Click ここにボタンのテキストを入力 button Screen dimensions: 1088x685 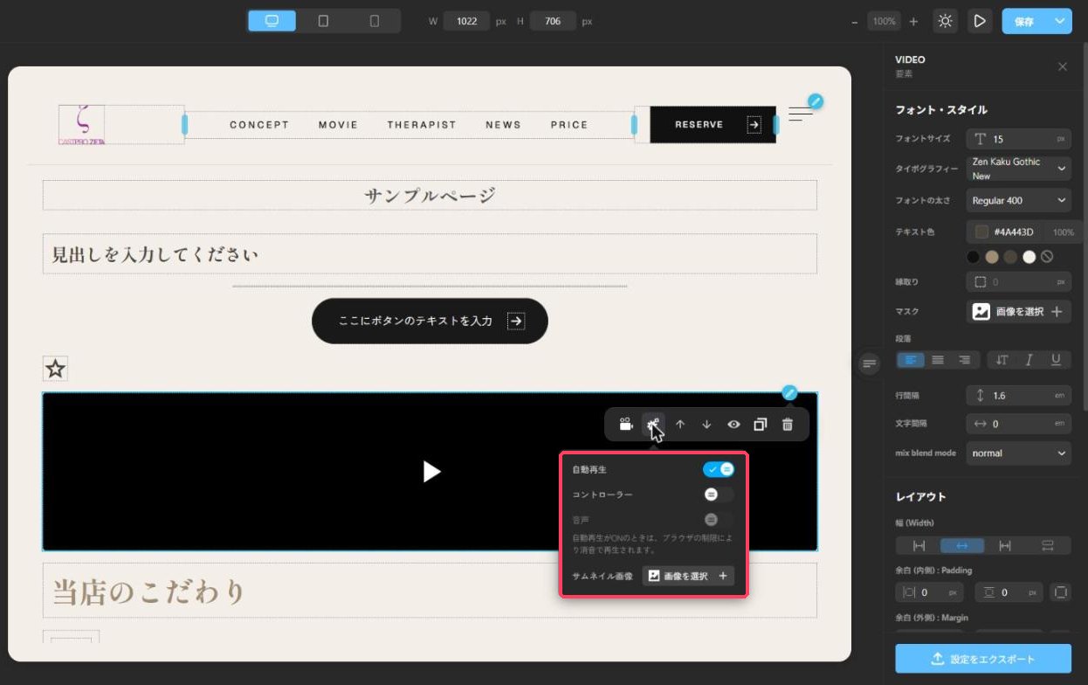point(430,321)
